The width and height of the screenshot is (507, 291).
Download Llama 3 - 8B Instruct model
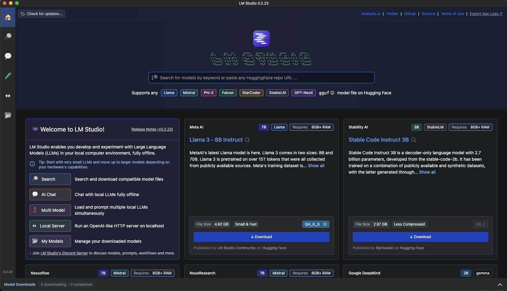point(261,237)
